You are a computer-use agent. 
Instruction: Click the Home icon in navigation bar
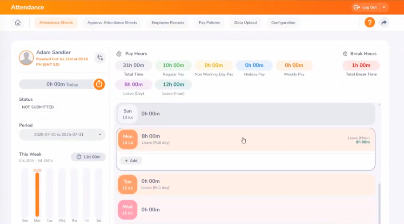(18, 23)
